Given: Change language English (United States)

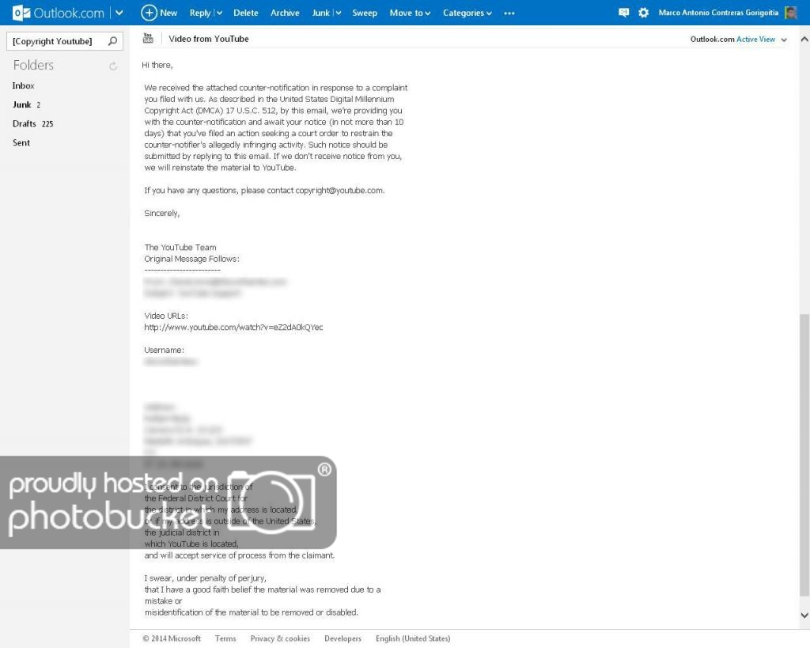Looking at the screenshot, I should coord(413,639).
